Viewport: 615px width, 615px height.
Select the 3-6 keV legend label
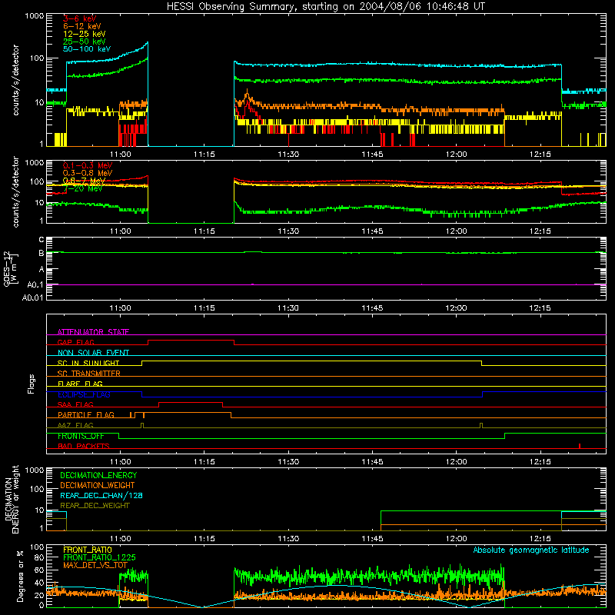(x=80, y=18)
